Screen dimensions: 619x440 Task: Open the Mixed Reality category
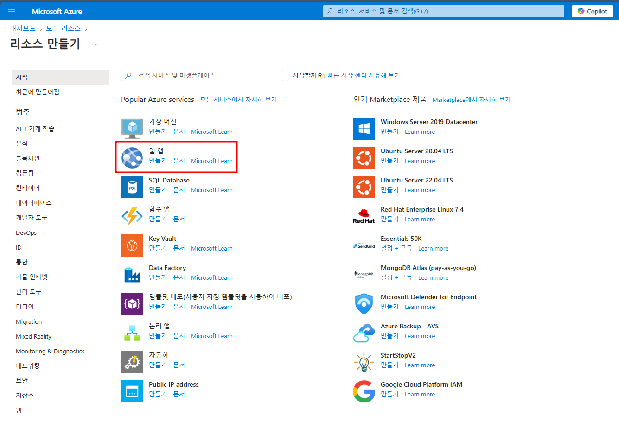[x=33, y=336]
